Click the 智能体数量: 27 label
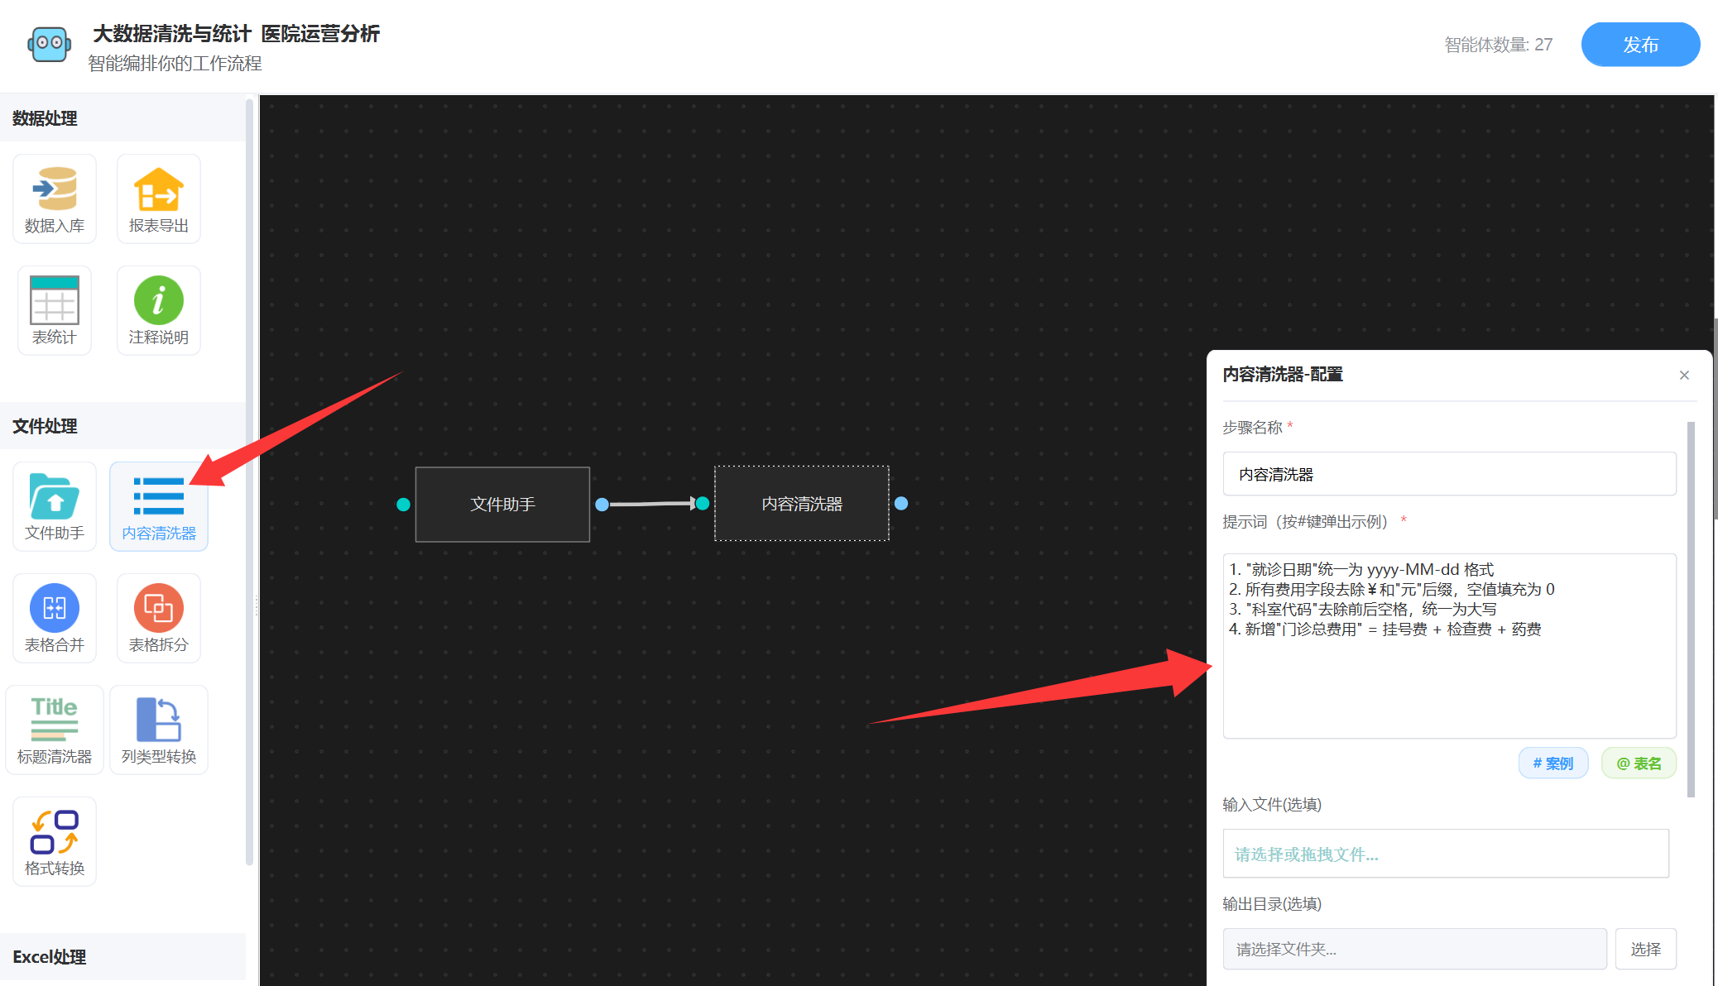Screen dimensions: 1718x986 click(1498, 45)
